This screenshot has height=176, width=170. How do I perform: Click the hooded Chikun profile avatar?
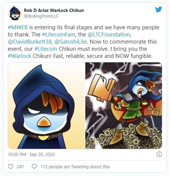click(15, 13)
